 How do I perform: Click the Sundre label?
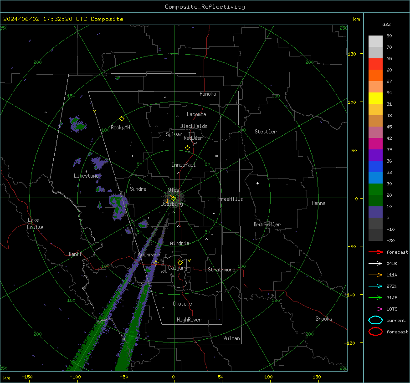138,189
